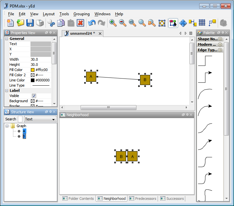
Task: Pin the Properties View panel
Action: (x=50, y=33)
